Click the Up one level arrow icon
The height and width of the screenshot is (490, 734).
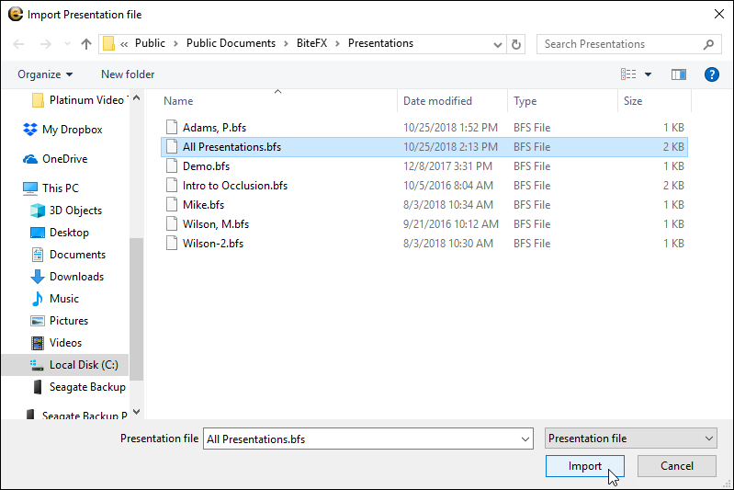pos(86,44)
